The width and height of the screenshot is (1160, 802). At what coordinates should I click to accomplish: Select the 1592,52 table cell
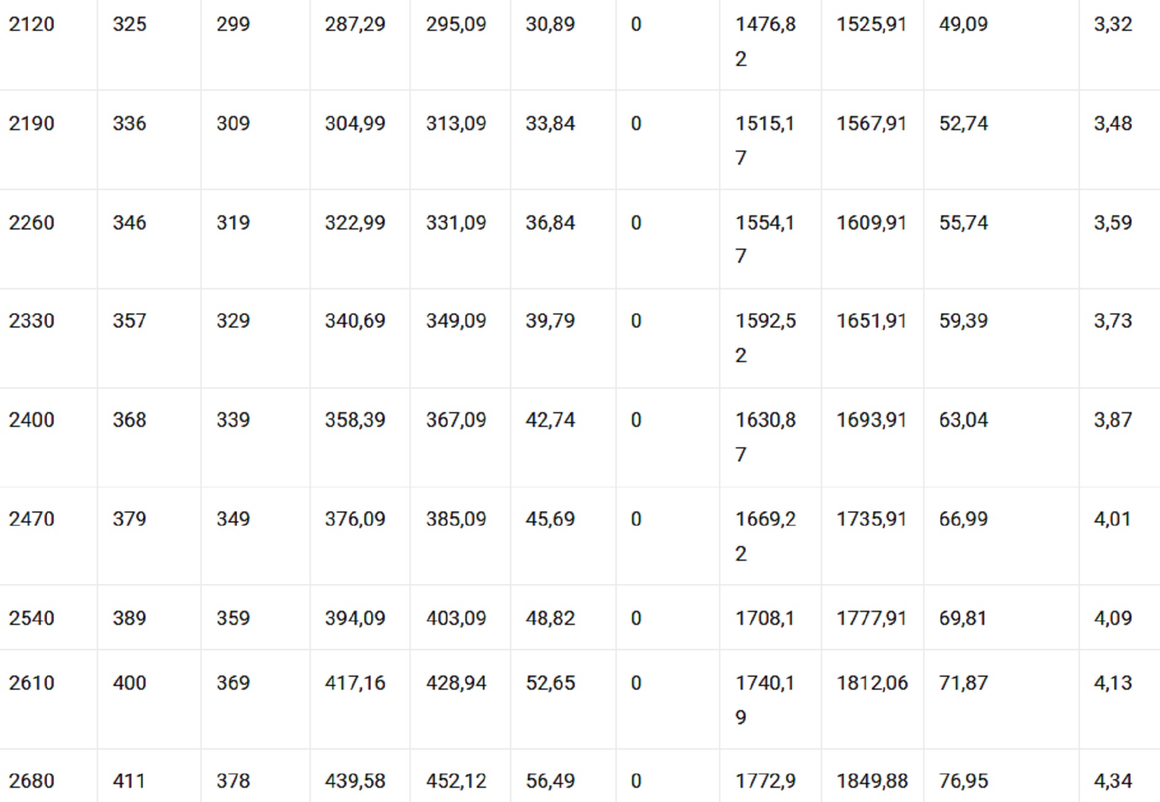pos(765,337)
